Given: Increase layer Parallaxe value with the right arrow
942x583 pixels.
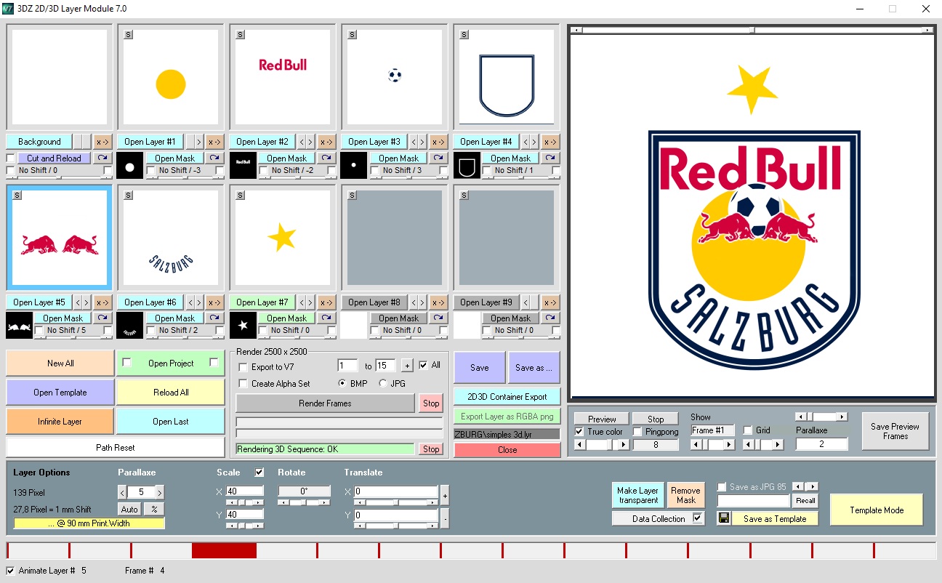Looking at the screenshot, I should (159, 492).
